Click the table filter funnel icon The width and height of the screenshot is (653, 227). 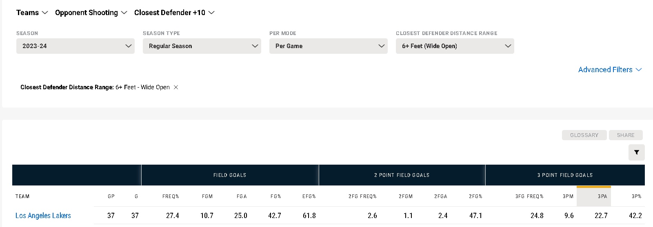636,152
